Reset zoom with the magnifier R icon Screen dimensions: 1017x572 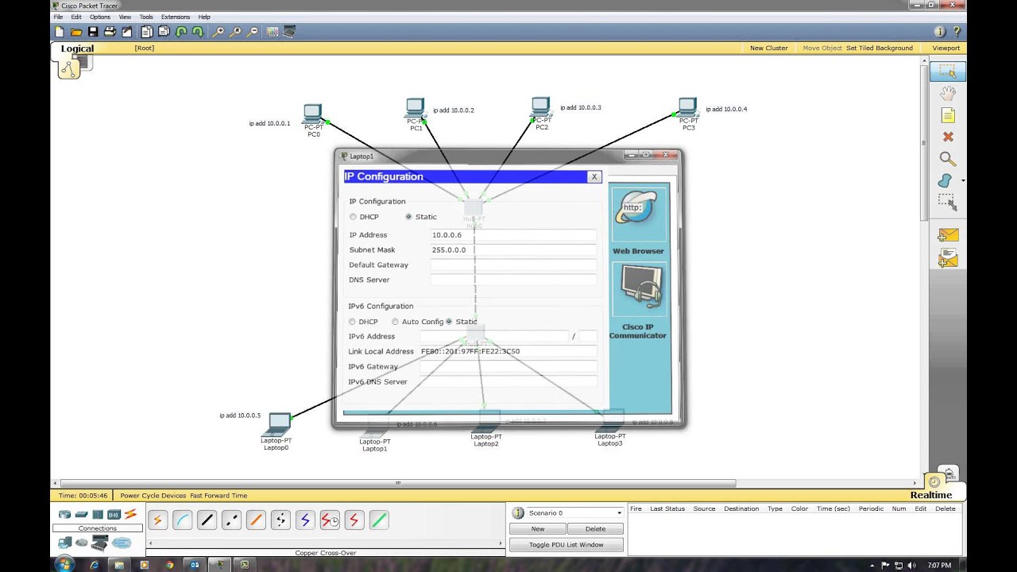point(235,32)
